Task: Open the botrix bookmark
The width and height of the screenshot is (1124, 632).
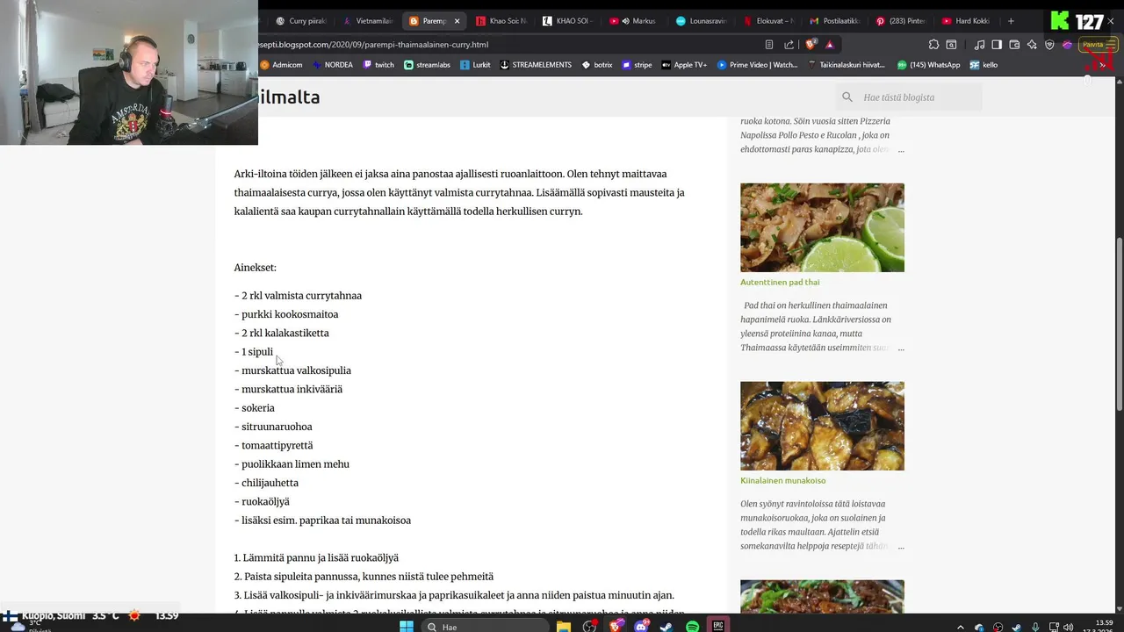Action: 597,65
